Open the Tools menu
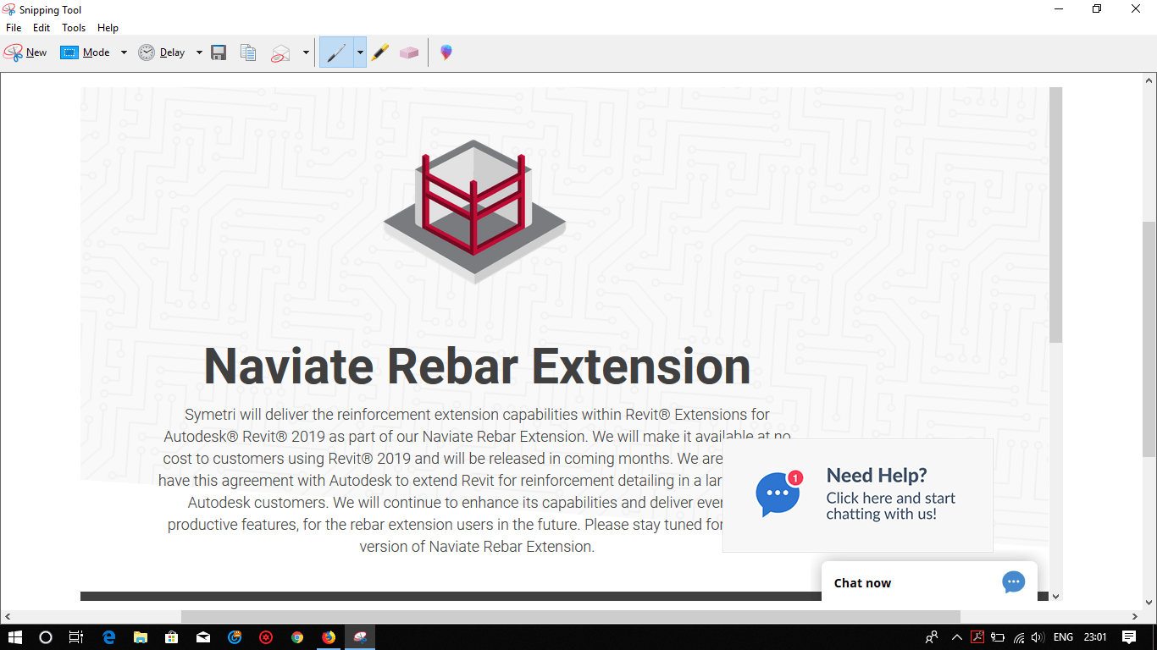Image resolution: width=1157 pixels, height=650 pixels. [x=73, y=27]
